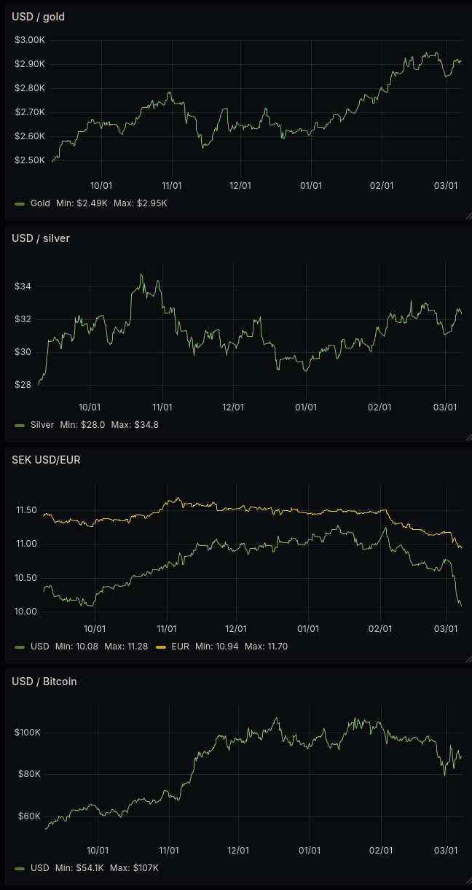Screen dimensions: 472x890
Task: Open the "USD / gold" panel title menu
Action: point(38,16)
